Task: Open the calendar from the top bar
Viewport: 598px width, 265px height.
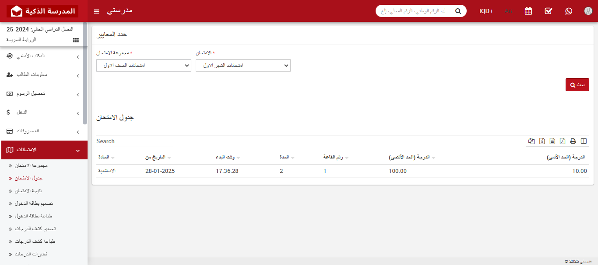Action: click(528, 11)
